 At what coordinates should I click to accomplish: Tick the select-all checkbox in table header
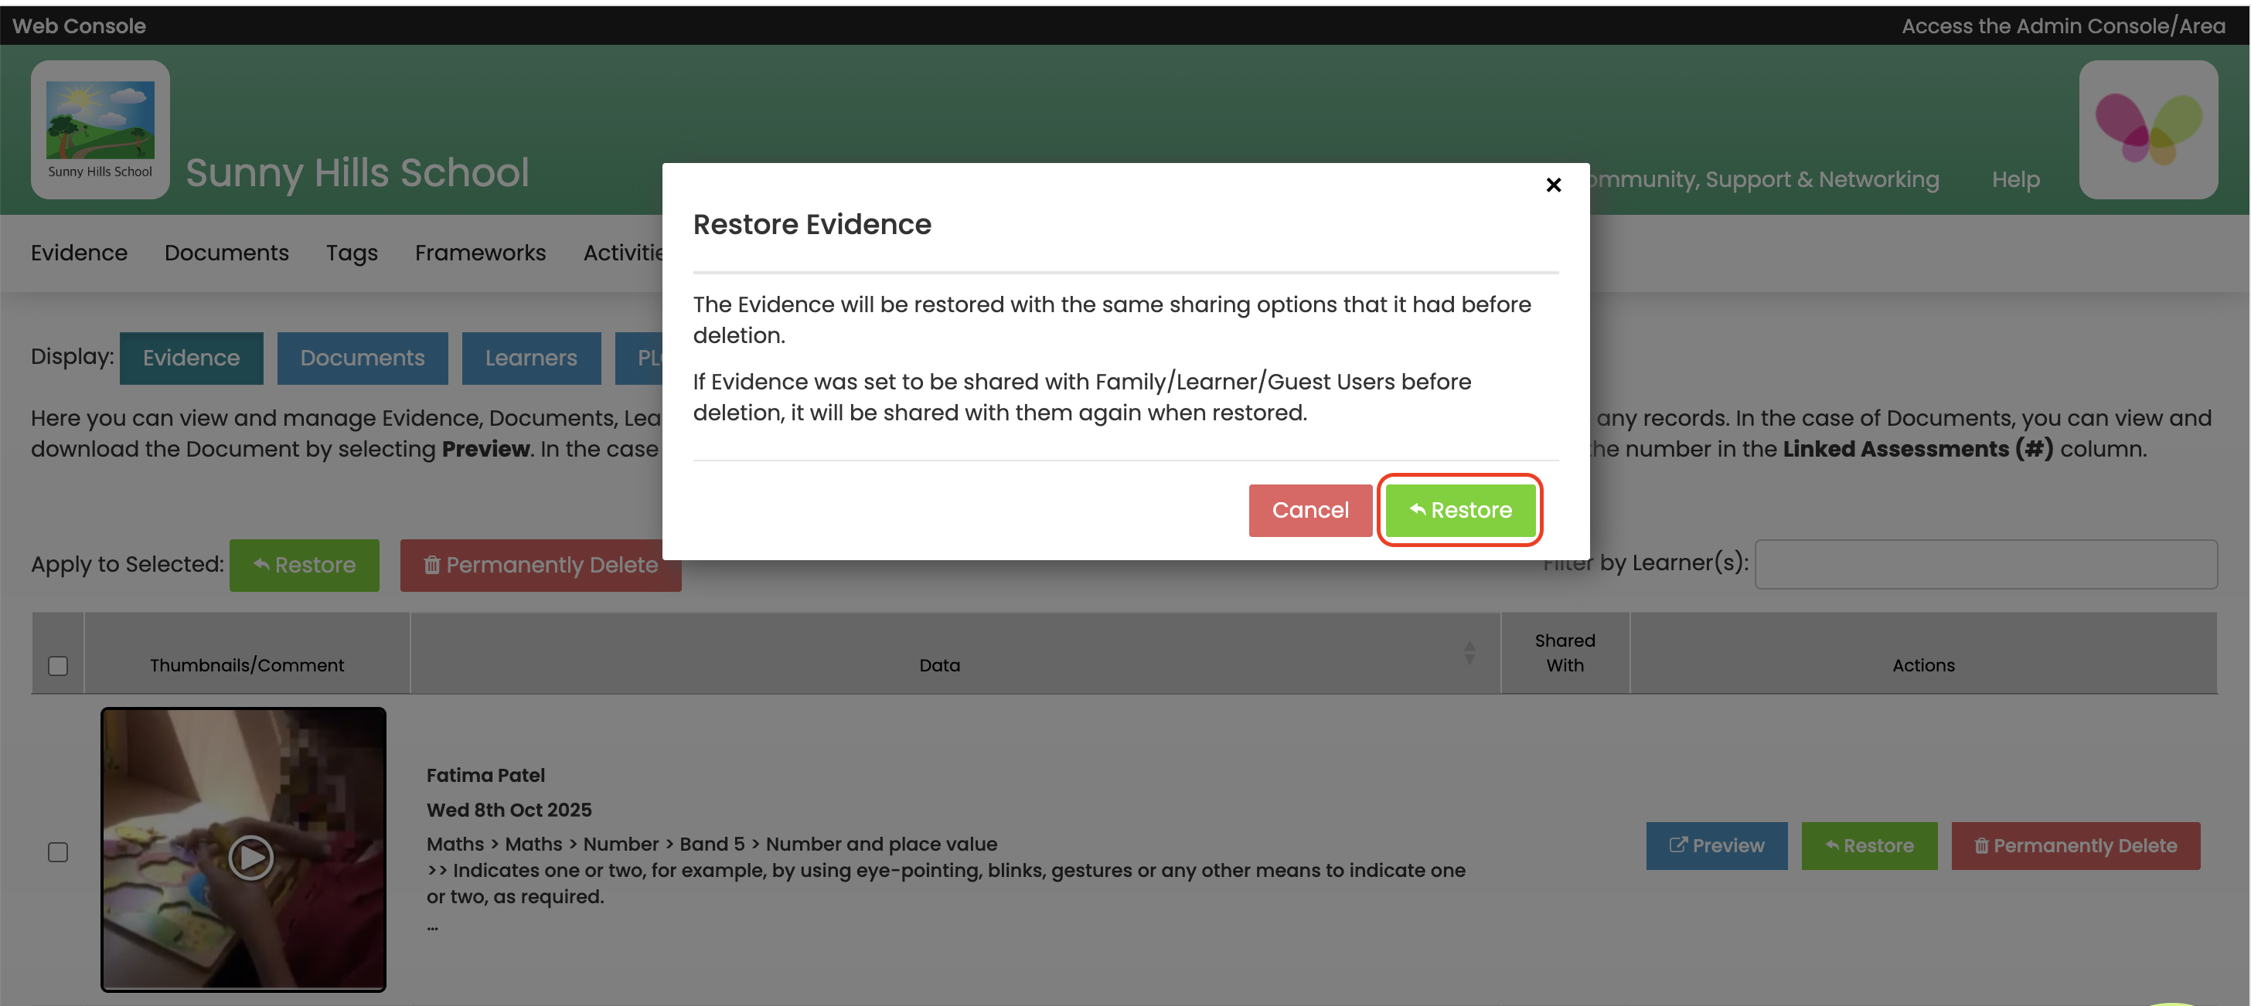click(x=58, y=665)
